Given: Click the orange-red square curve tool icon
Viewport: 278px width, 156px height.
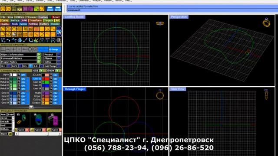Looking at the screenshot, I should 36,29.
